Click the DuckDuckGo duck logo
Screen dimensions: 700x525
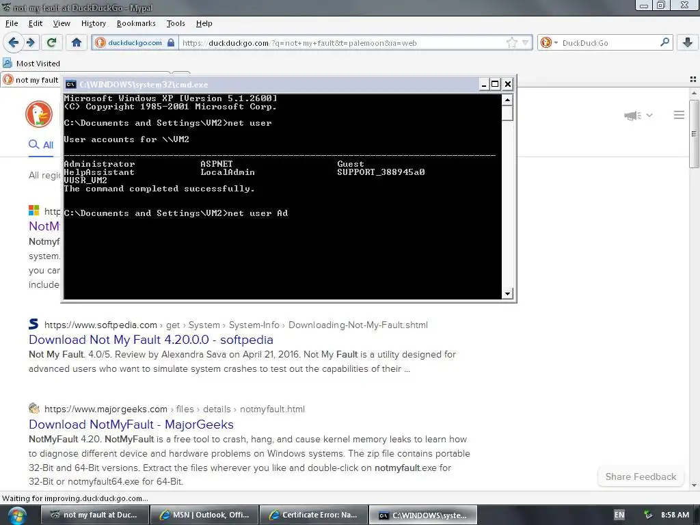[x=39, y=114]
